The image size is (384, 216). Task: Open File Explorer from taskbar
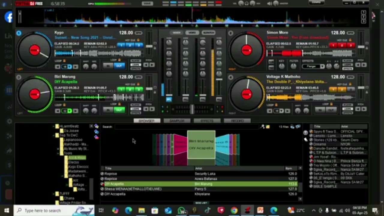point(142,210)
